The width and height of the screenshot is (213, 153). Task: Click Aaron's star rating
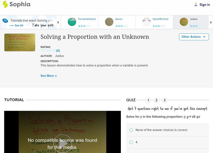(122, 26)
